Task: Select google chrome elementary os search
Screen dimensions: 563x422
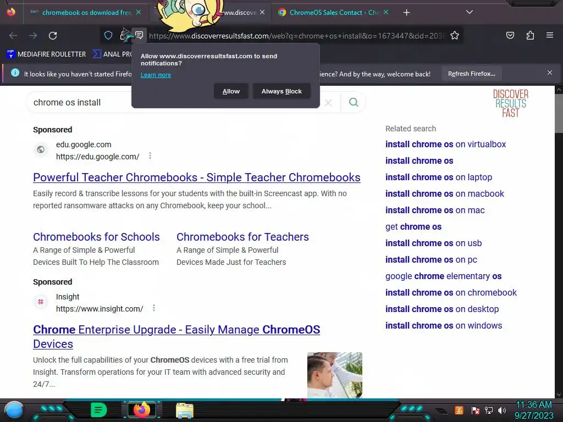Action: click(x=444, y=276)
